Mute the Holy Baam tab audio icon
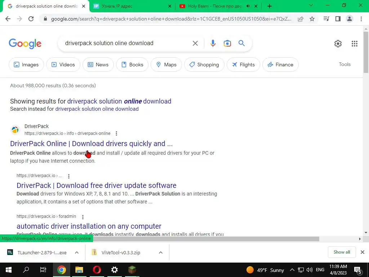The image size is (369, 277). [248, 6]
